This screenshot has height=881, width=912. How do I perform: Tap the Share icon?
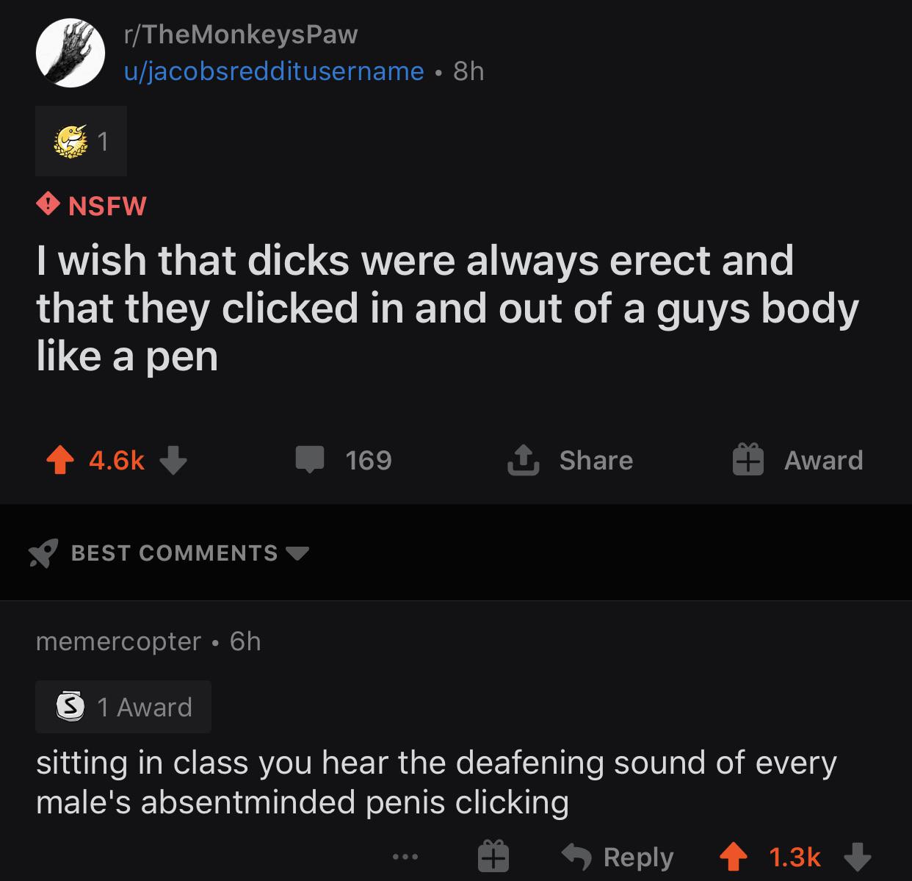click(524, 460)
